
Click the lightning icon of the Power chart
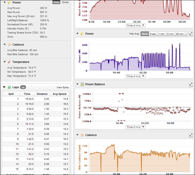(82, 34)
